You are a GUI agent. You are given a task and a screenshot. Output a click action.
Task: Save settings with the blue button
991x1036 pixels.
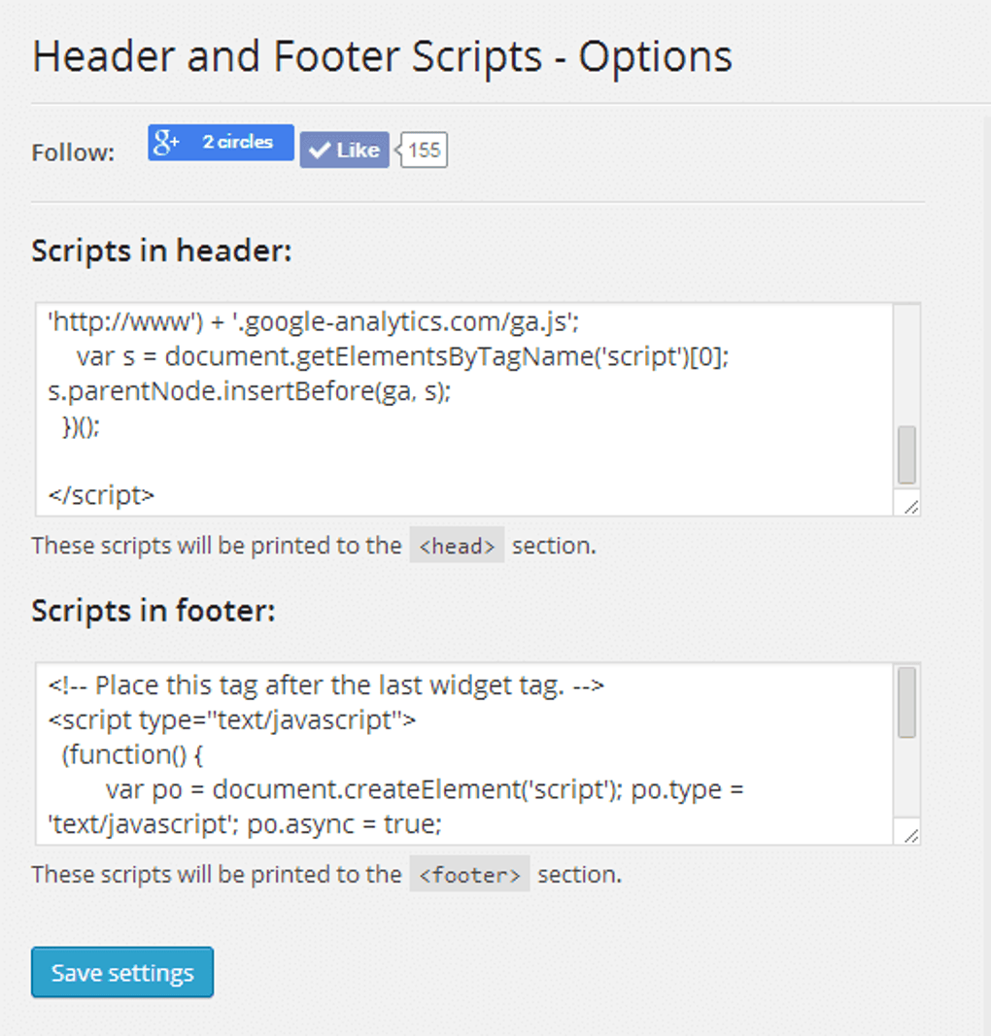click(x=122, y=972)
